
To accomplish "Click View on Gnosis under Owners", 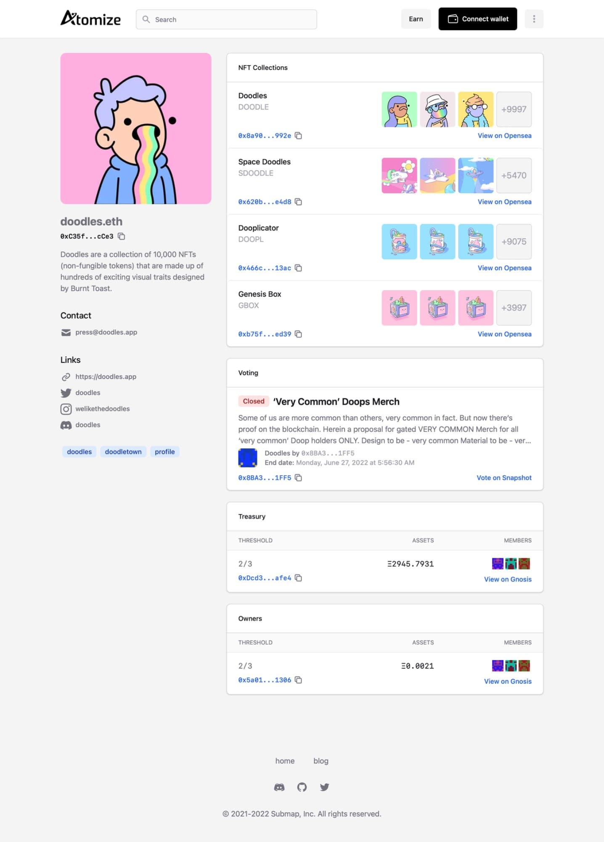I will point(508,681).
